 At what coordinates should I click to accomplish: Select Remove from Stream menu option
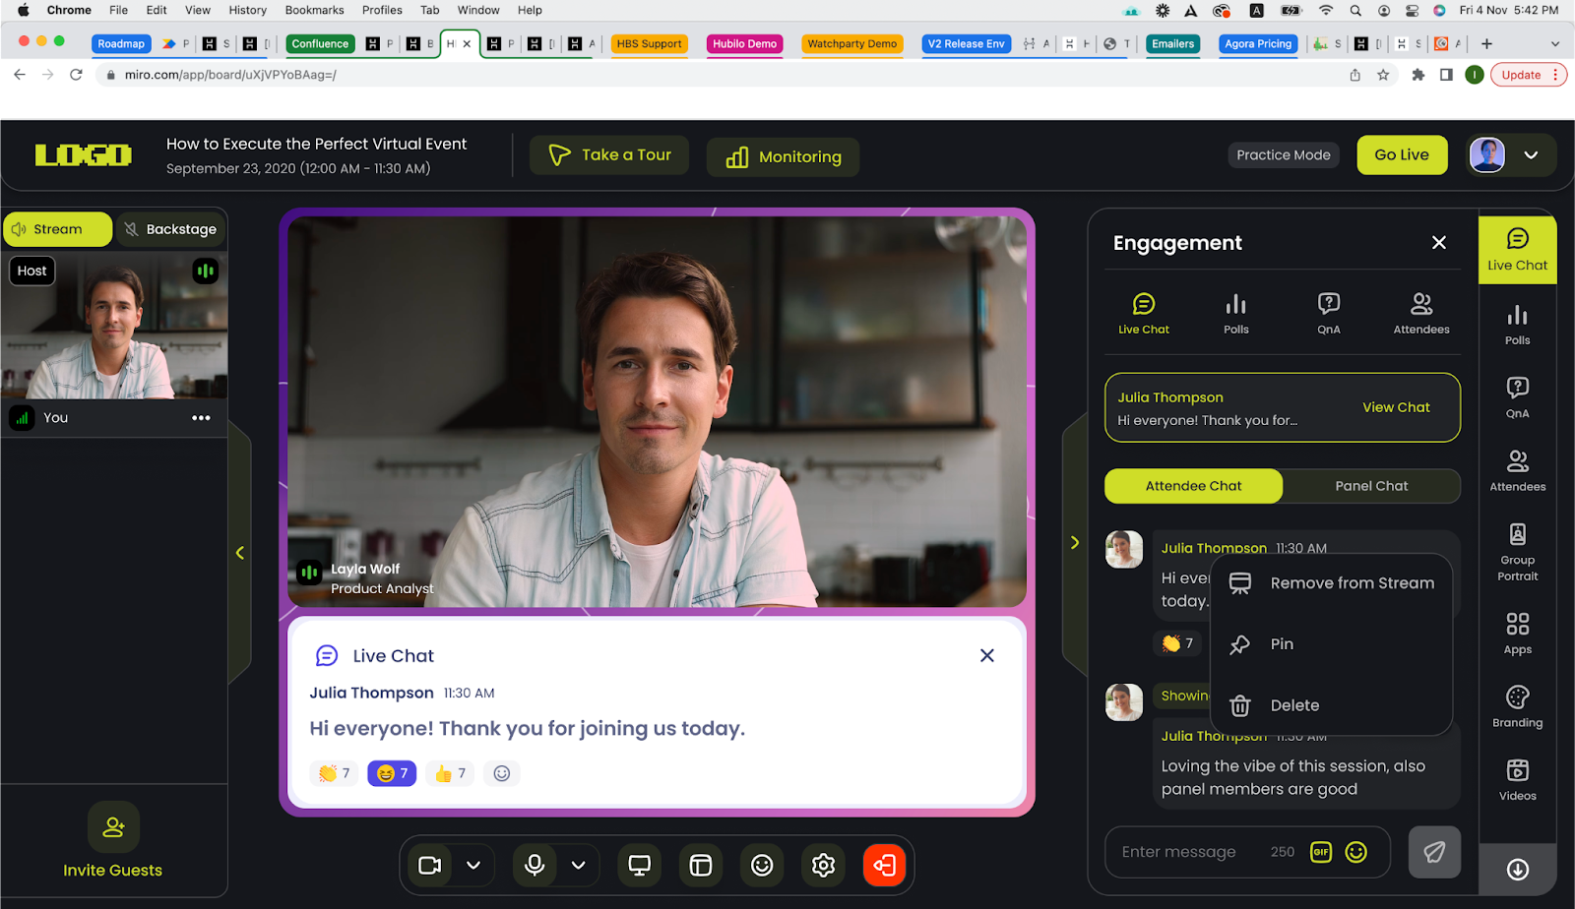pos(1331,583)
